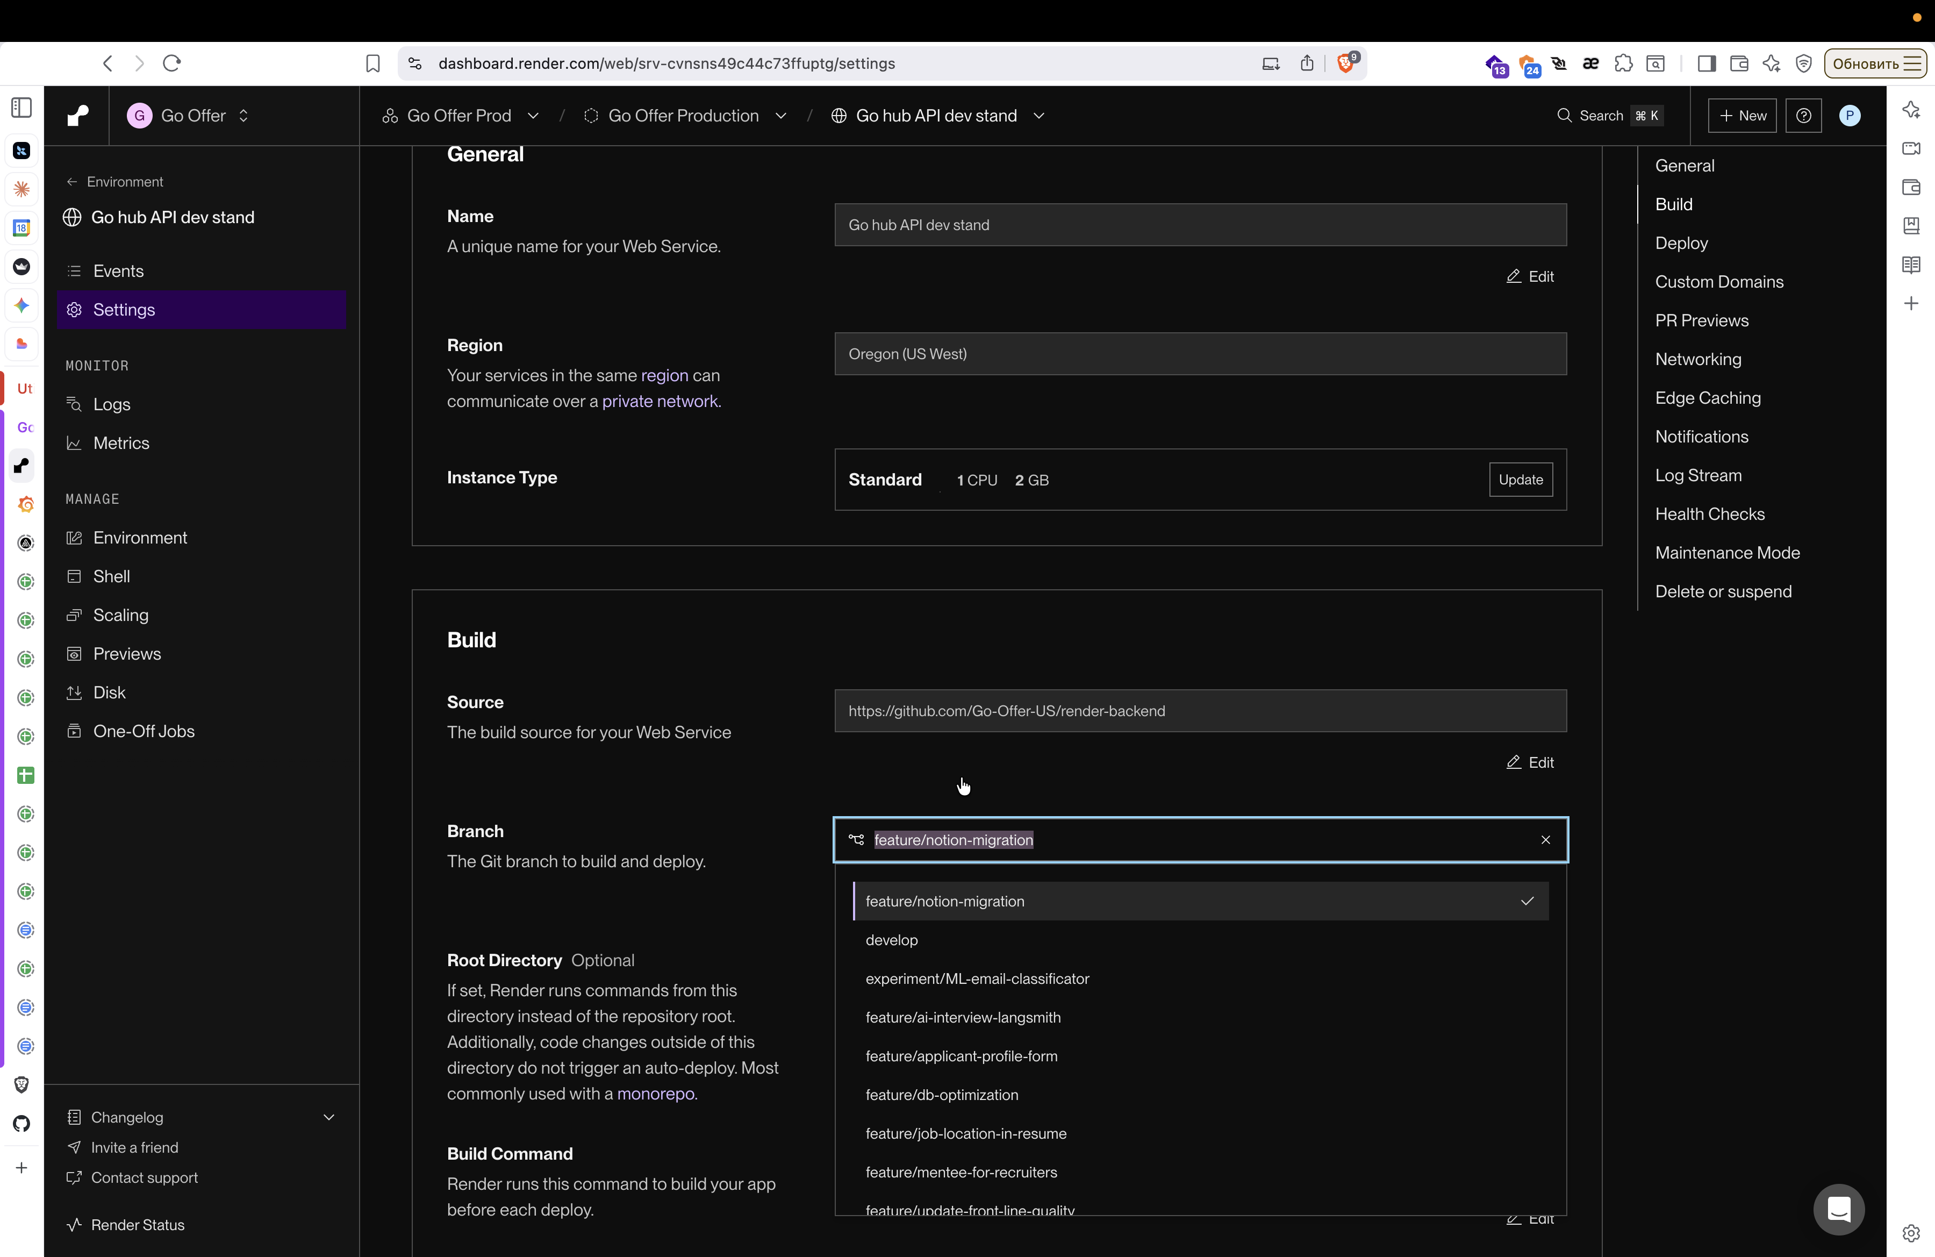Select feature/mentee-for-recruiters branch
1935x1257 pixels.
tap(1200, 1173)
